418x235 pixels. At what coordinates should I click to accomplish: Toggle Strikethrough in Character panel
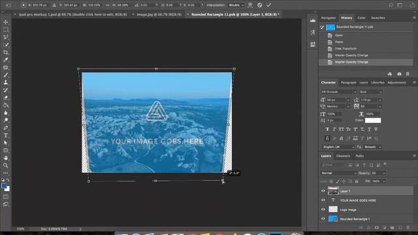376,129
